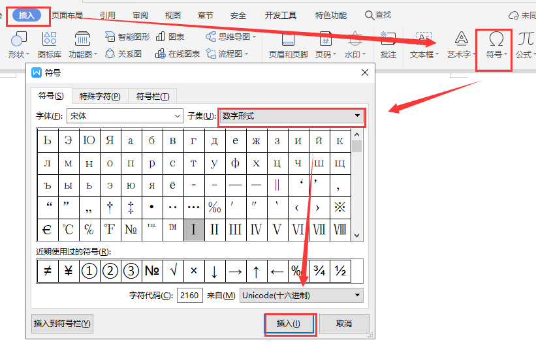This screenshot has width=536, height=355.
Task: Select the ※ reference mark symbol
Action: pos(340,208)
